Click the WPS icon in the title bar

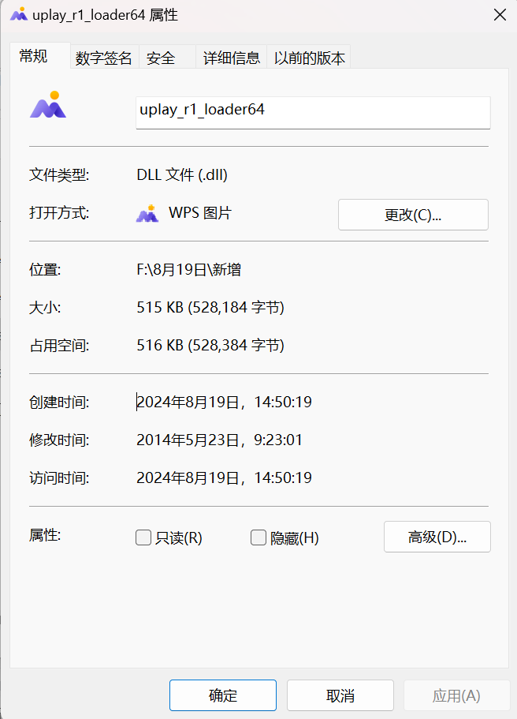coord(19,15)
